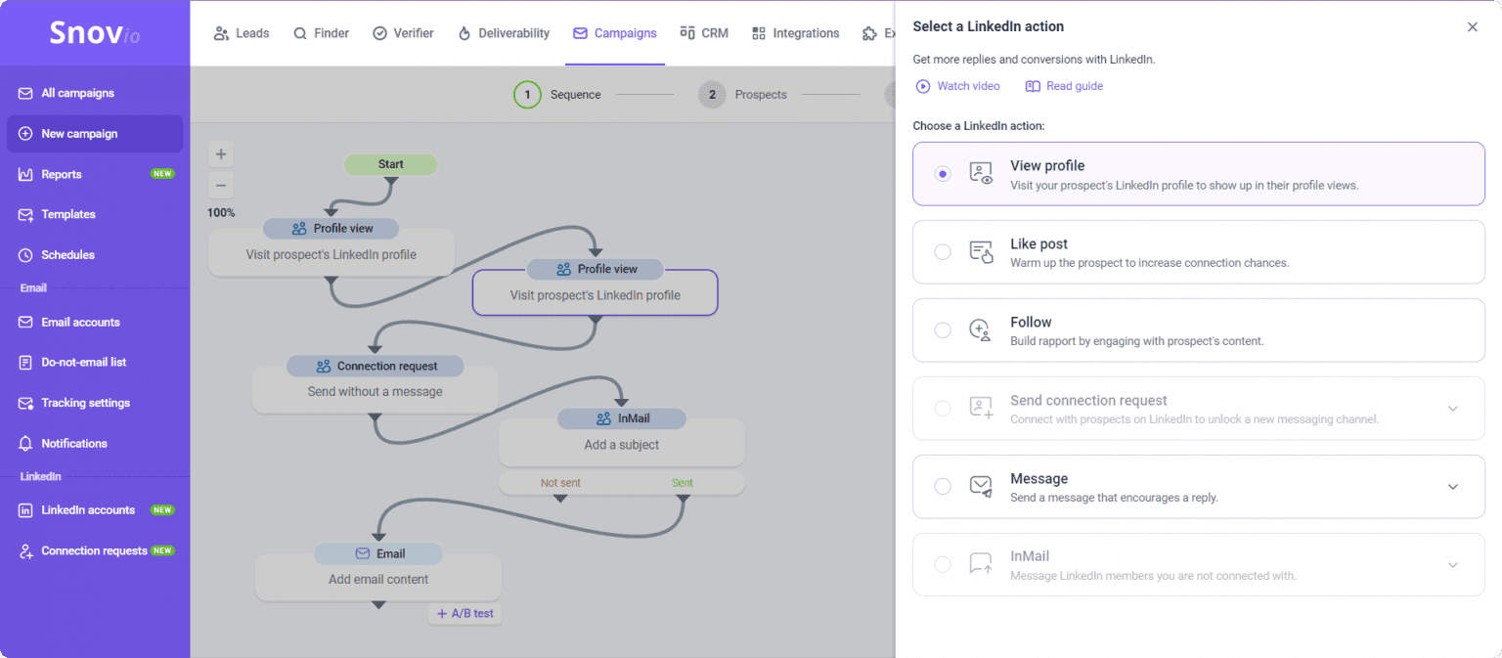
Task: Click the Notifications bell icon in sidebar
Action: point(25,444)
